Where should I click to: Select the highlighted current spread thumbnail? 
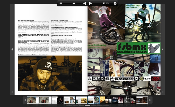[x=94, y=100]
